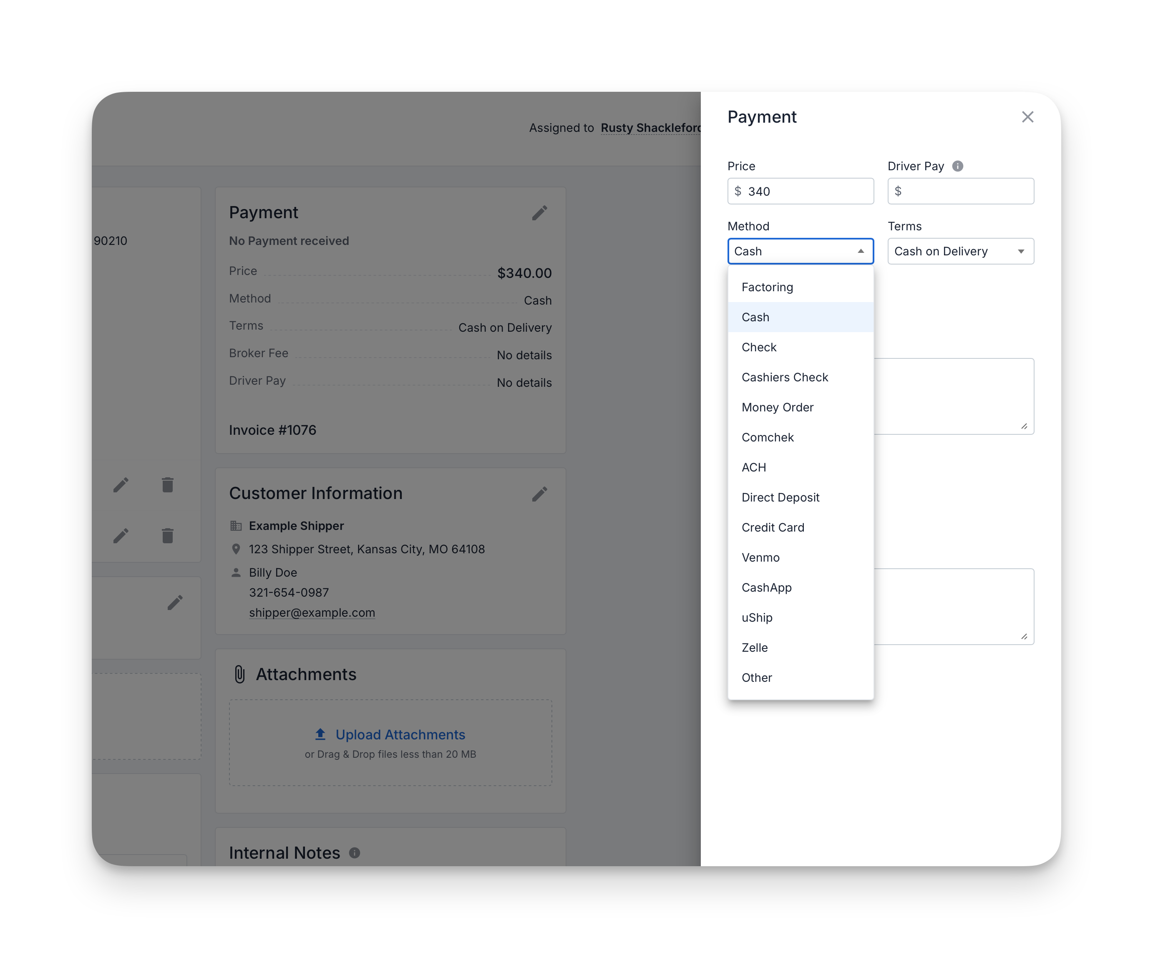
Task: Choose Direct Deposit option
Action: tap(801, 498)
